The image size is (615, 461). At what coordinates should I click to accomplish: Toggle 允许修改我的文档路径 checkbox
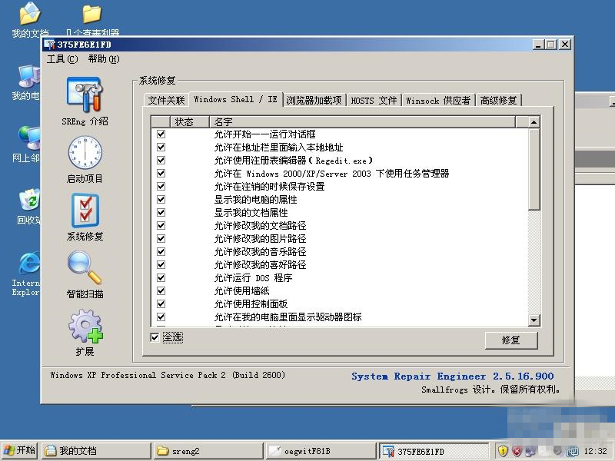(161, 225)
